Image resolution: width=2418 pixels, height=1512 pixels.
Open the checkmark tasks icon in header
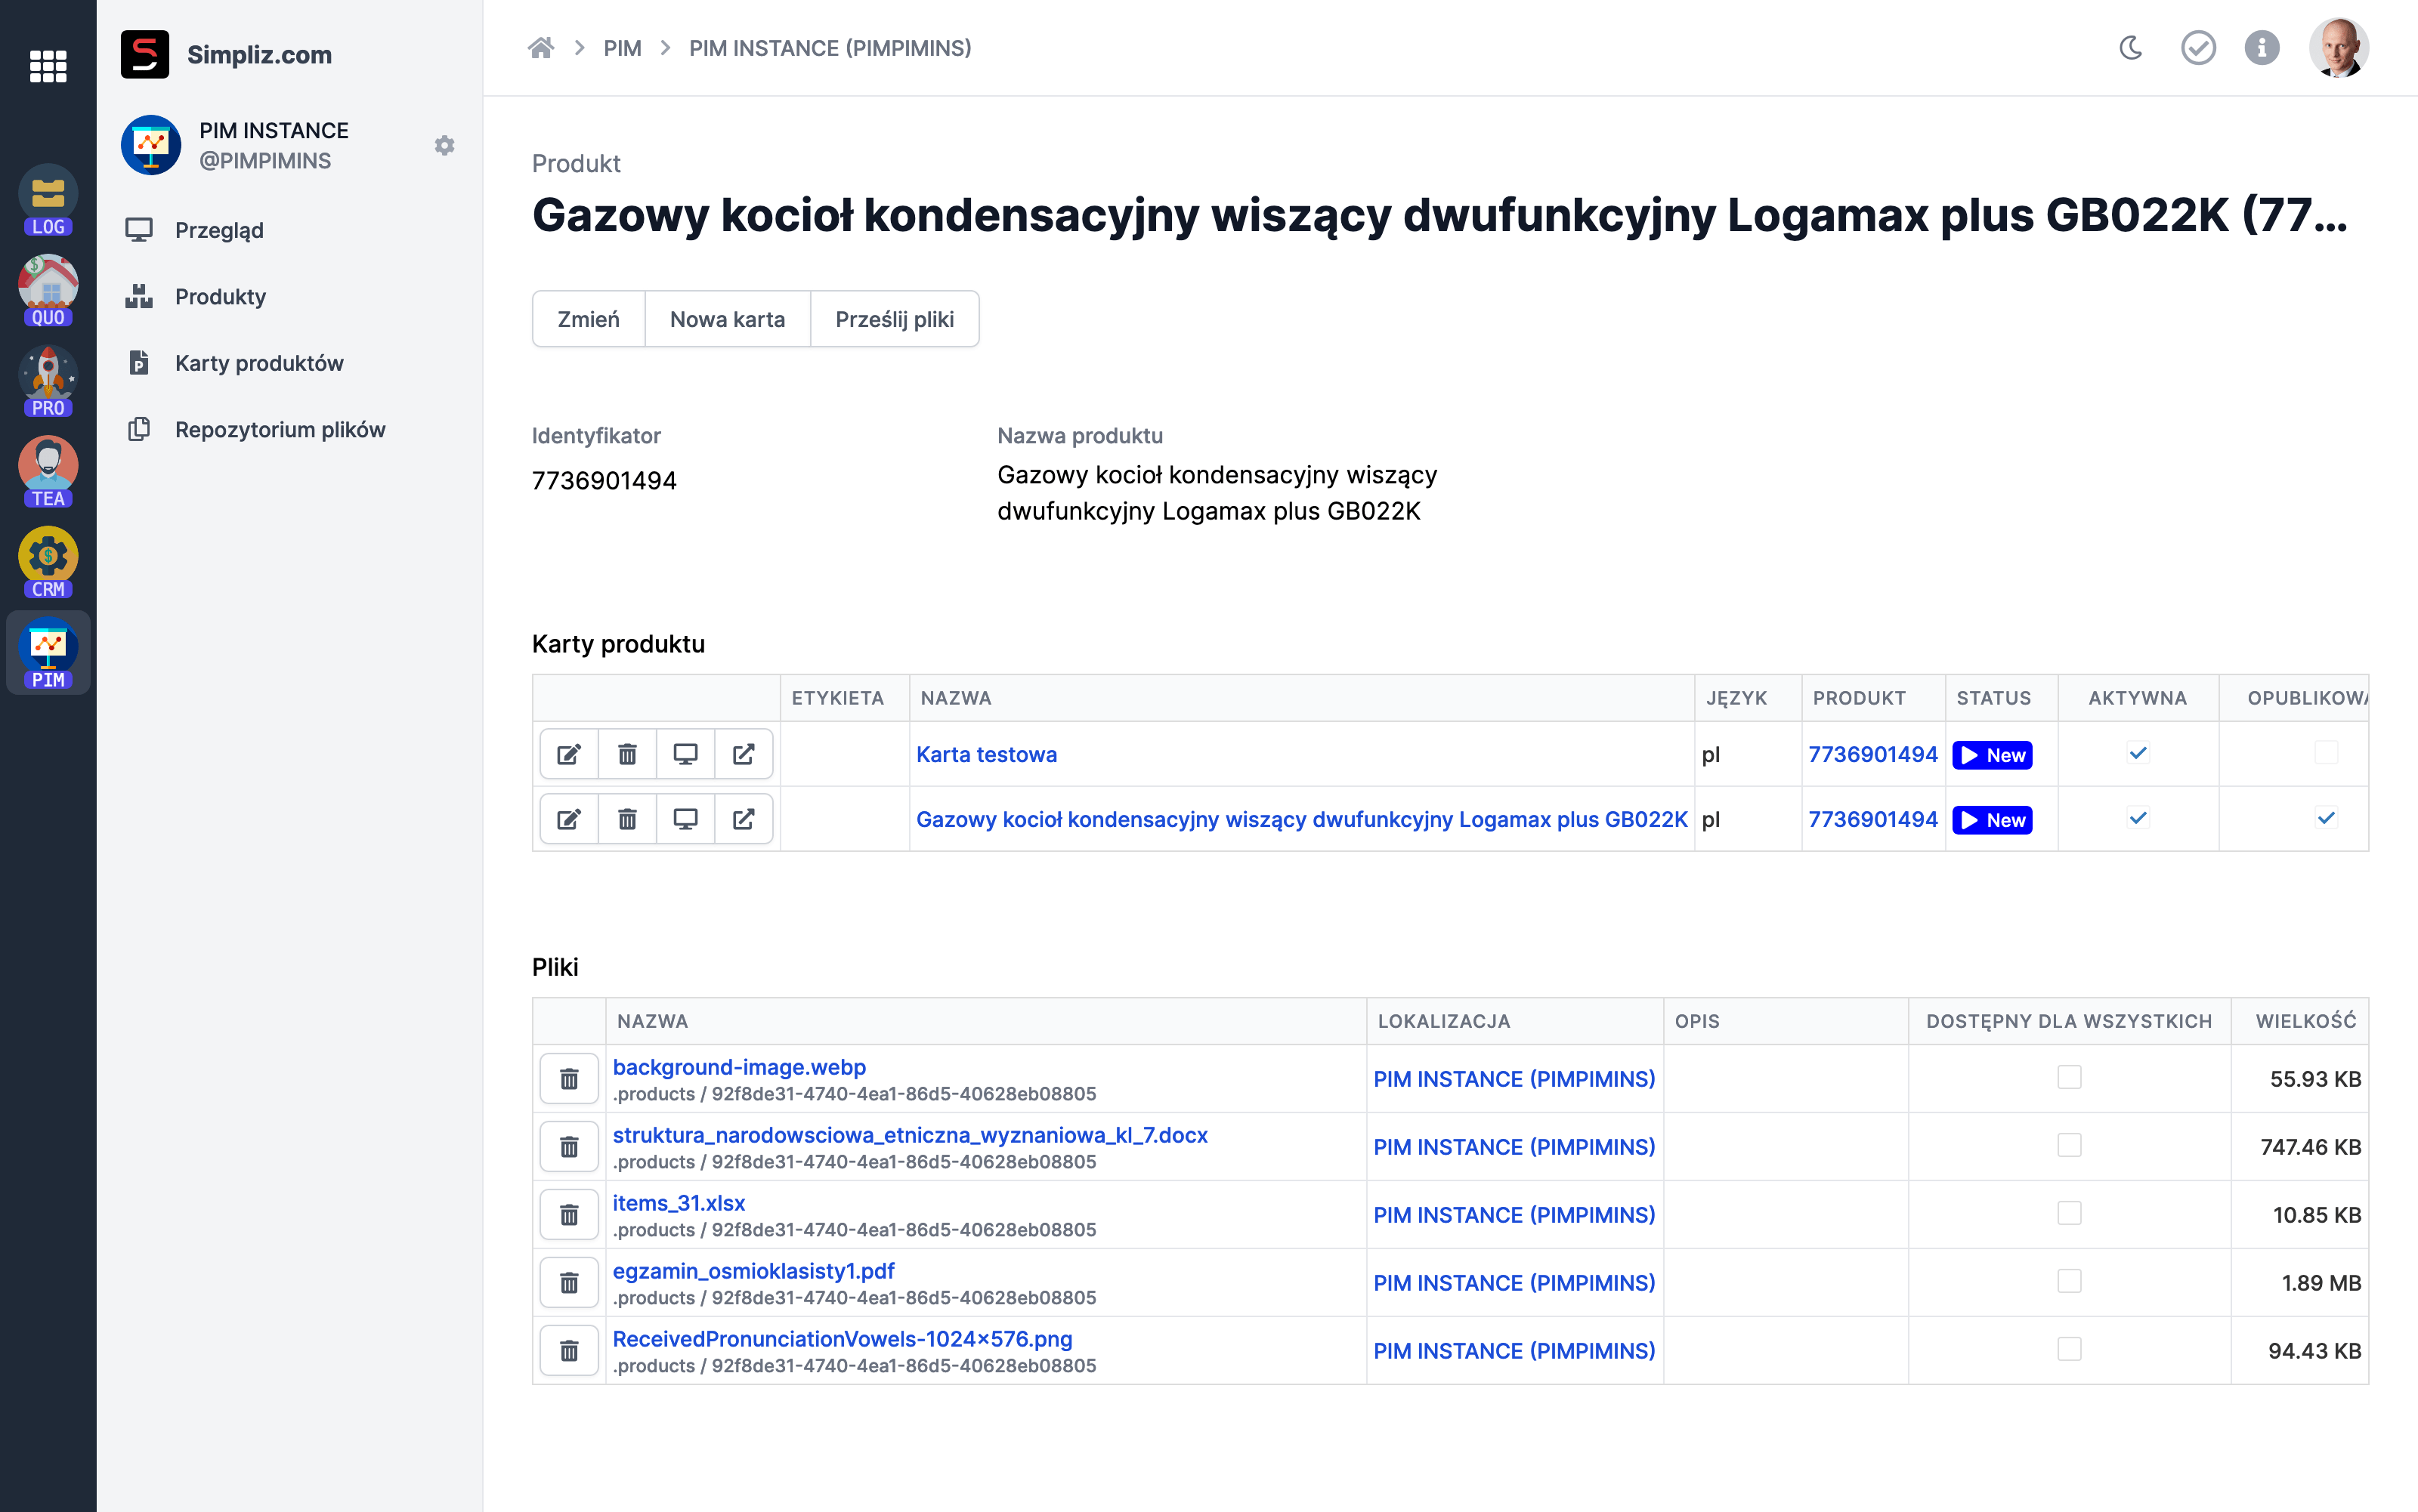2198,48
